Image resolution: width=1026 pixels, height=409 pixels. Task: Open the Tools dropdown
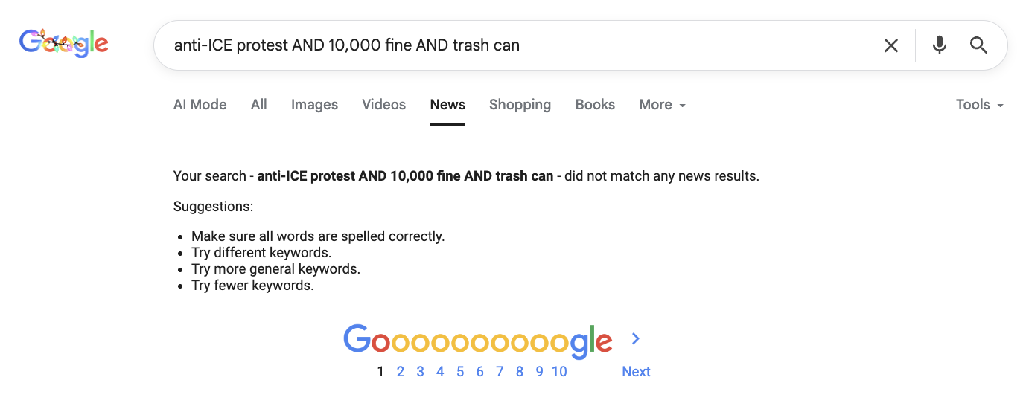point(979,105)
